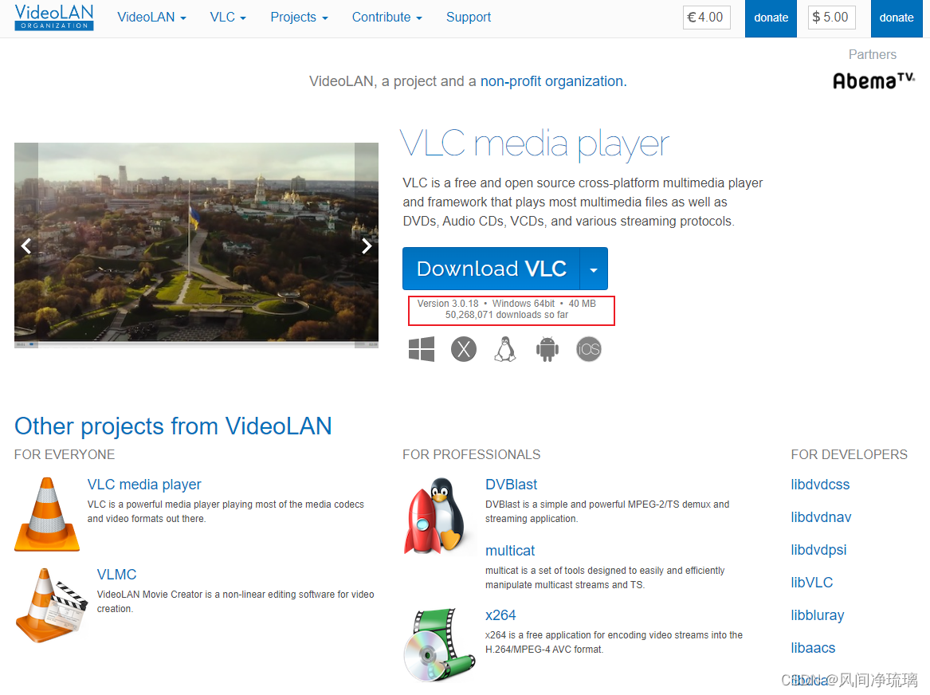
Task: Click the VideoLAN Organization logo
Action: 54,18
